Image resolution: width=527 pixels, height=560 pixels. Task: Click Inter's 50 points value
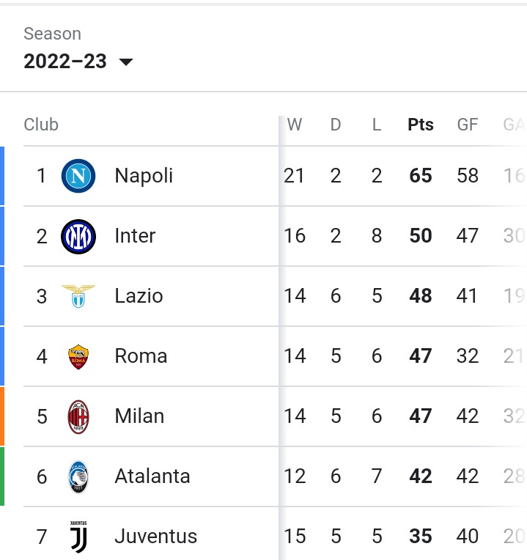tap(421, 236)
